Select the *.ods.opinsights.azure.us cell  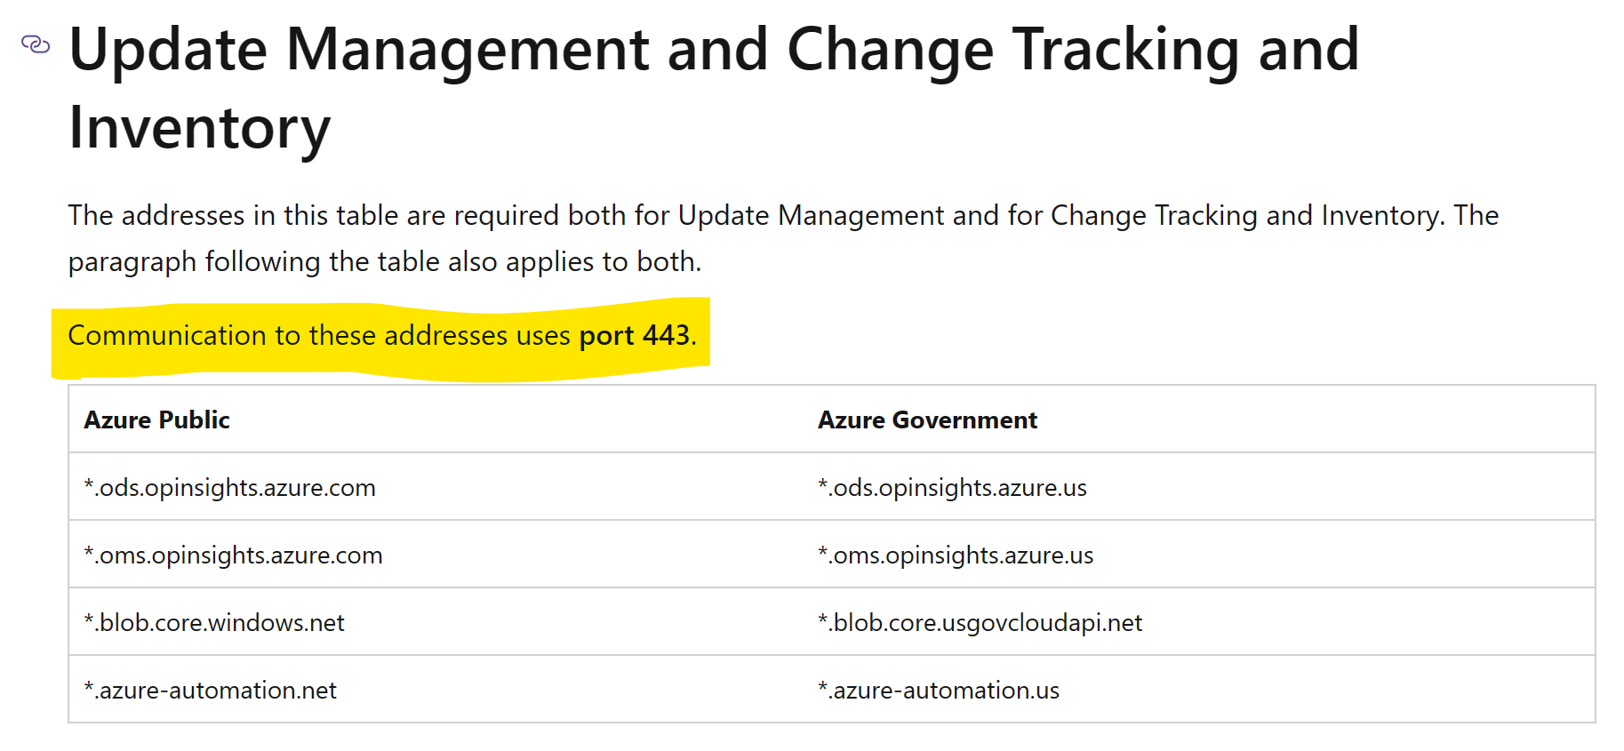pyautogui.click(x=1199, y=487)
